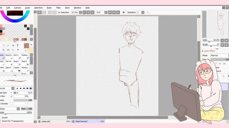This screenshot has width=229, height=128.
Task: Enable the Invert texture checkbox
Action: (x=0, y=118)
